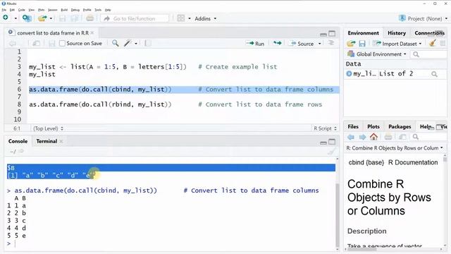This screenshot has height=254, width=451.
Task: Maximize the source editor pane
Action: point(332,34)
